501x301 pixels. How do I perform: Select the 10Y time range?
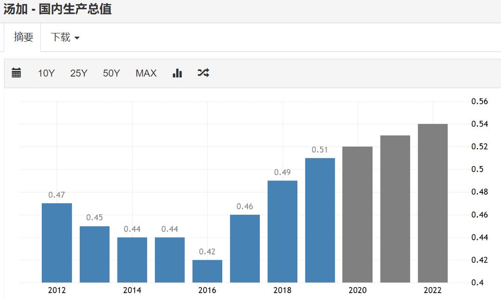tap(46, 73)
